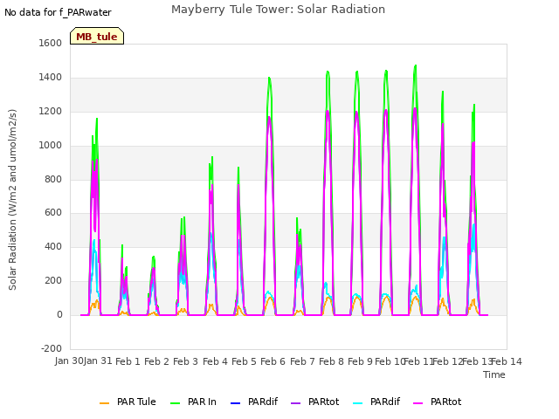Click the 400 y-axis tick value
The width and height of the screenshot is (559, 419).
point(53,246)
